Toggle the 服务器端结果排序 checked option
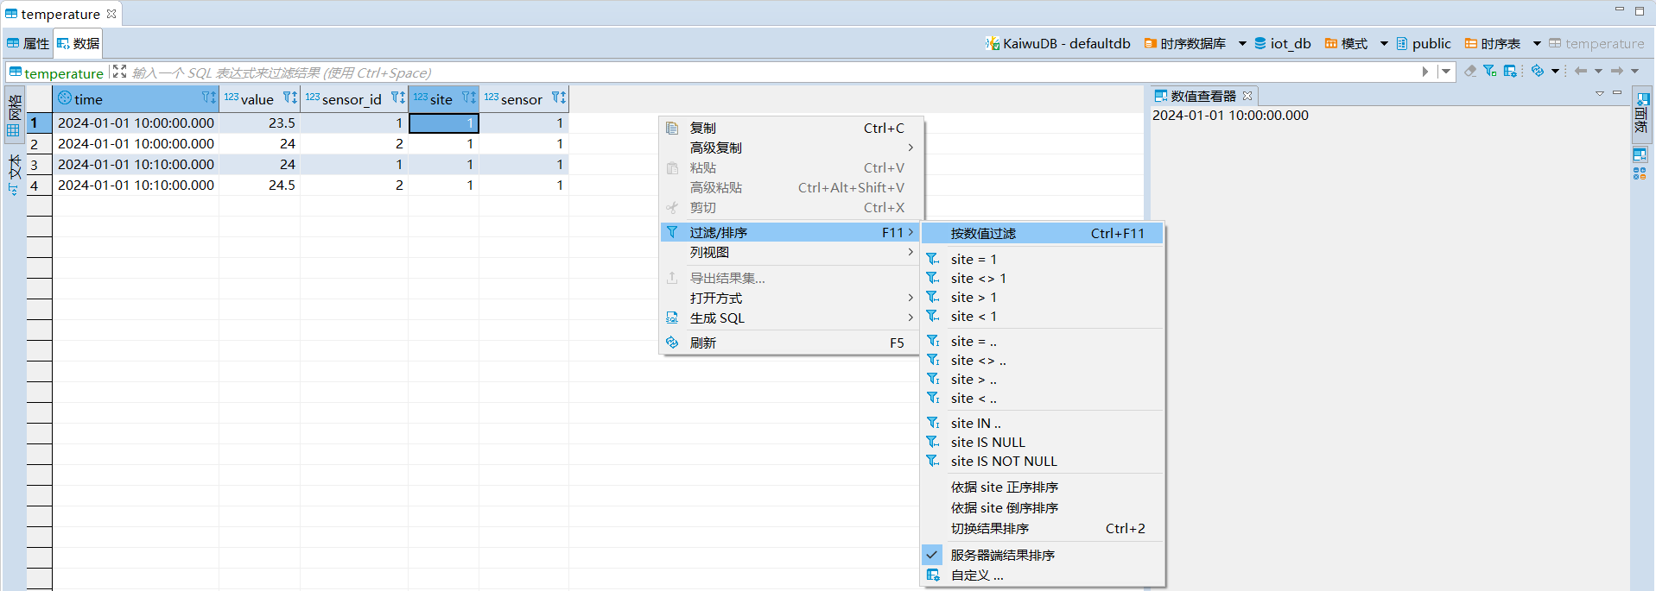The image size is (1656, 591). pyautogui.click(x=1002, y=555)
